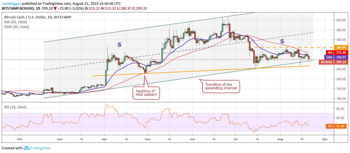
Task: Click the 200.00 price axis label
Action: click(x=340, y=79)
